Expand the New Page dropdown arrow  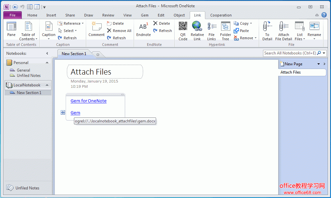[x=318, y=64]
